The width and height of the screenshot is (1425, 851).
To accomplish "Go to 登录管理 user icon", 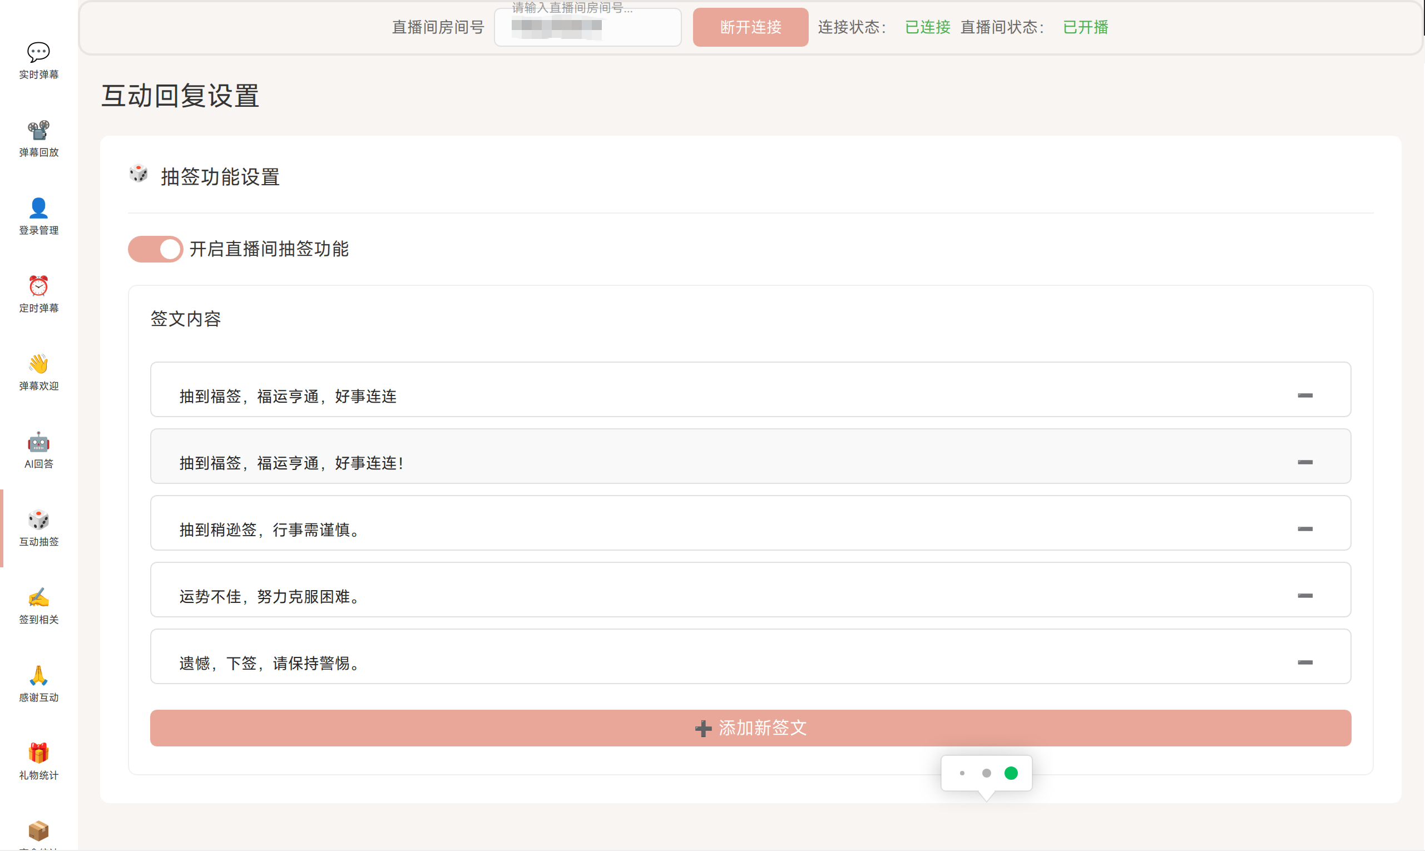I will pyautogui.click(x=38, y=208).
